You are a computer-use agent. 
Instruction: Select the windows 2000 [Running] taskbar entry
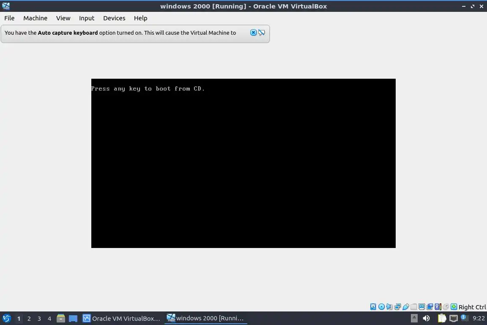[205, 318]
